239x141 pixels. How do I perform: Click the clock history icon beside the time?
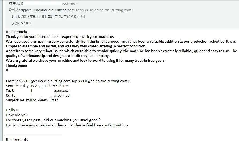83,16
